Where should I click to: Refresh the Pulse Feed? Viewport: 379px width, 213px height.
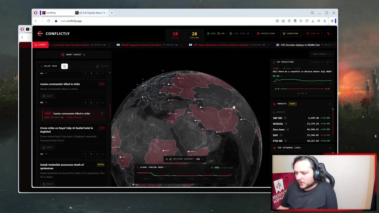97,66
